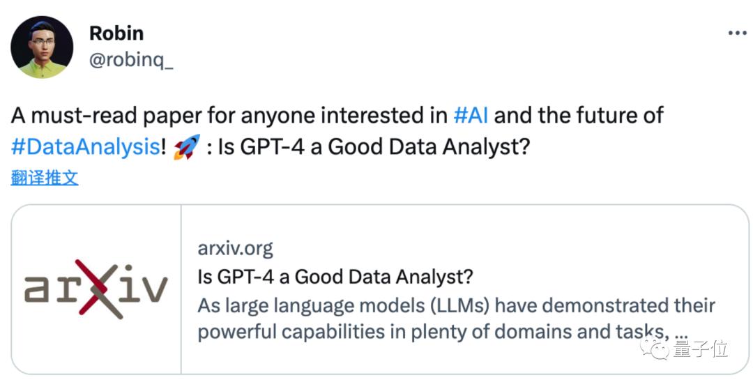The width and height of the screenshot is (753, 382).
Task: Click the tweet body text 'A must-read paper'
Action: click(106, 116)
